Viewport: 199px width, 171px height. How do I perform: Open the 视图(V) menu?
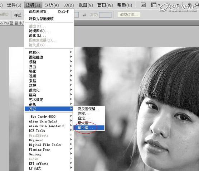(86, 5)
